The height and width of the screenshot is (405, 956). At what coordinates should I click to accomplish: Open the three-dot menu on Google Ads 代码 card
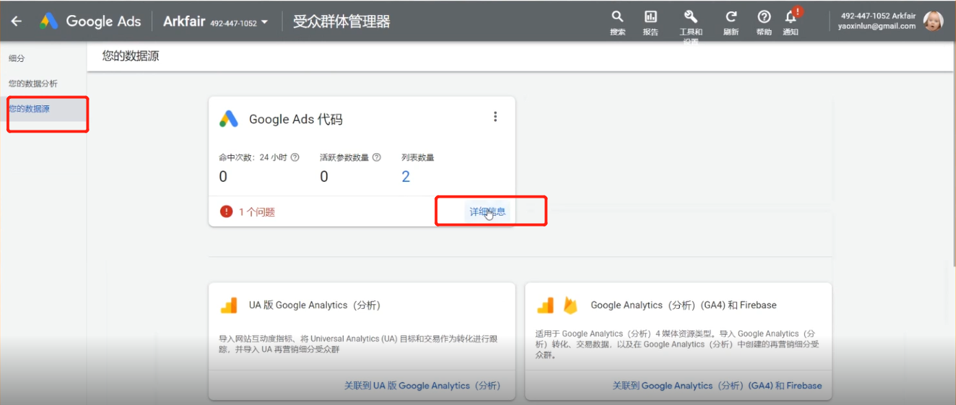point(496,116)
